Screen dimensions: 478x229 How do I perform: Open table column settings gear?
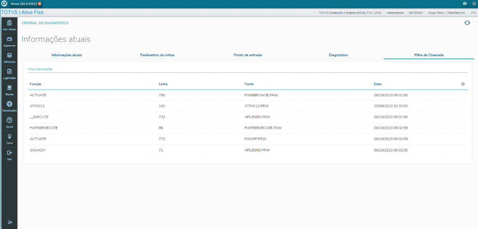pyautogui.click(x=463, y=84)
